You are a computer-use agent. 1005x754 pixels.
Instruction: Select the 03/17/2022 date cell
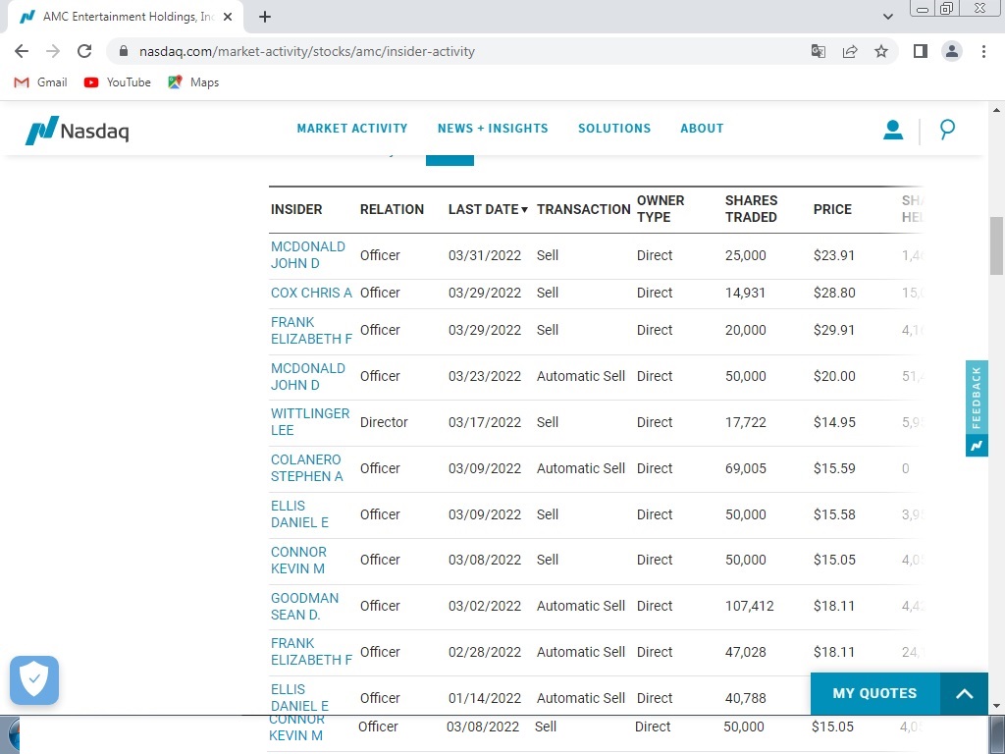tap(485, 422)
